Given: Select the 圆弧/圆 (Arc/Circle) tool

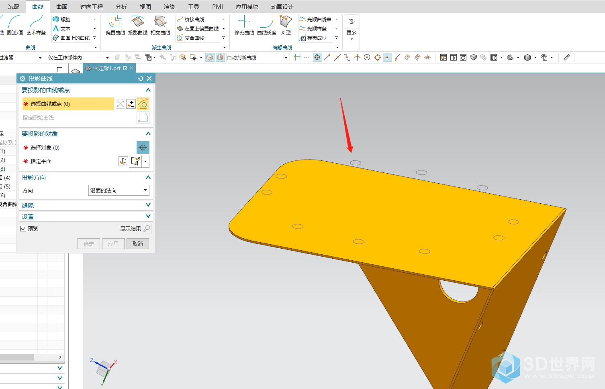Looking at the screenshot, I should coord(15,25).
